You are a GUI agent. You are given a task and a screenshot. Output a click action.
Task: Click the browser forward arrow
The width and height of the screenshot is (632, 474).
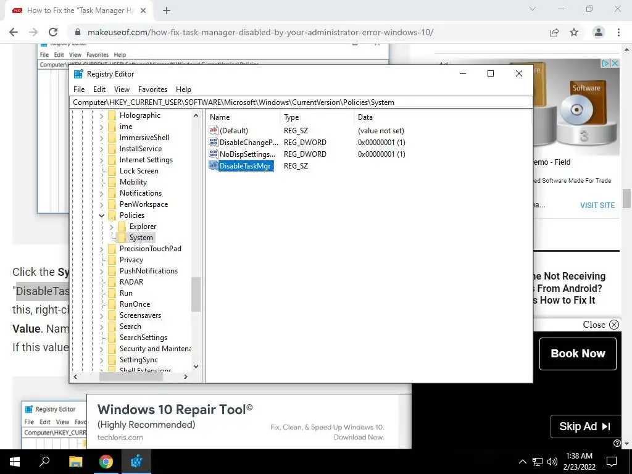click(33, 32)
